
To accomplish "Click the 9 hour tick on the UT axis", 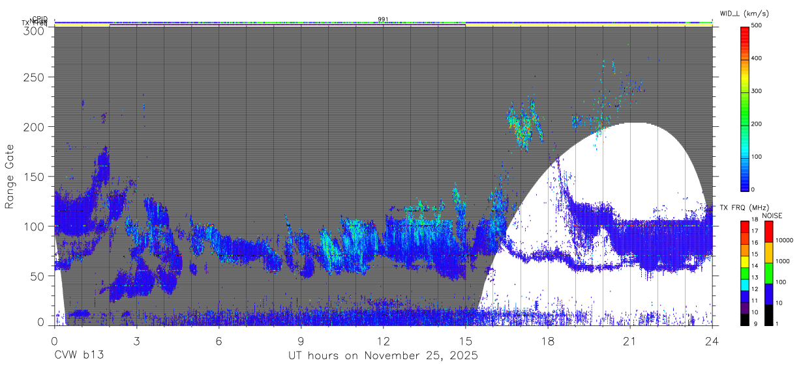I will 301,340.
